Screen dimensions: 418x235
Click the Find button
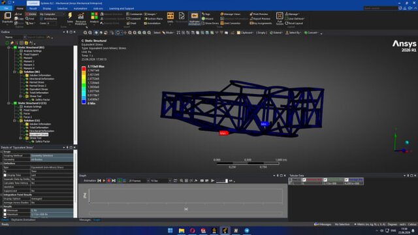click(x=30, y=19)
